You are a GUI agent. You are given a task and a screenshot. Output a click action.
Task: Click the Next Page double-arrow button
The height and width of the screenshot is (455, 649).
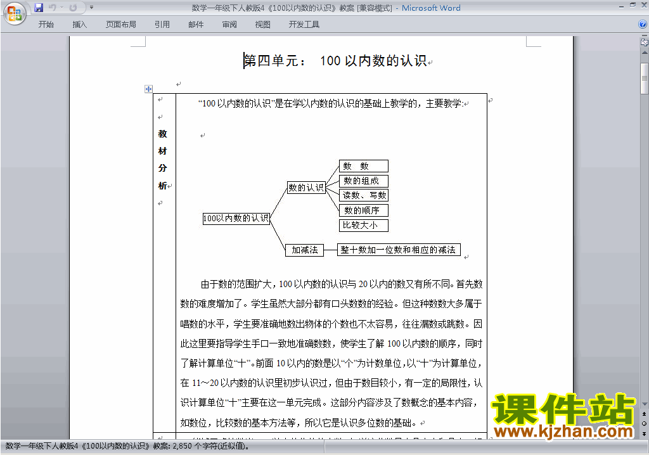(x=645, y=433)
